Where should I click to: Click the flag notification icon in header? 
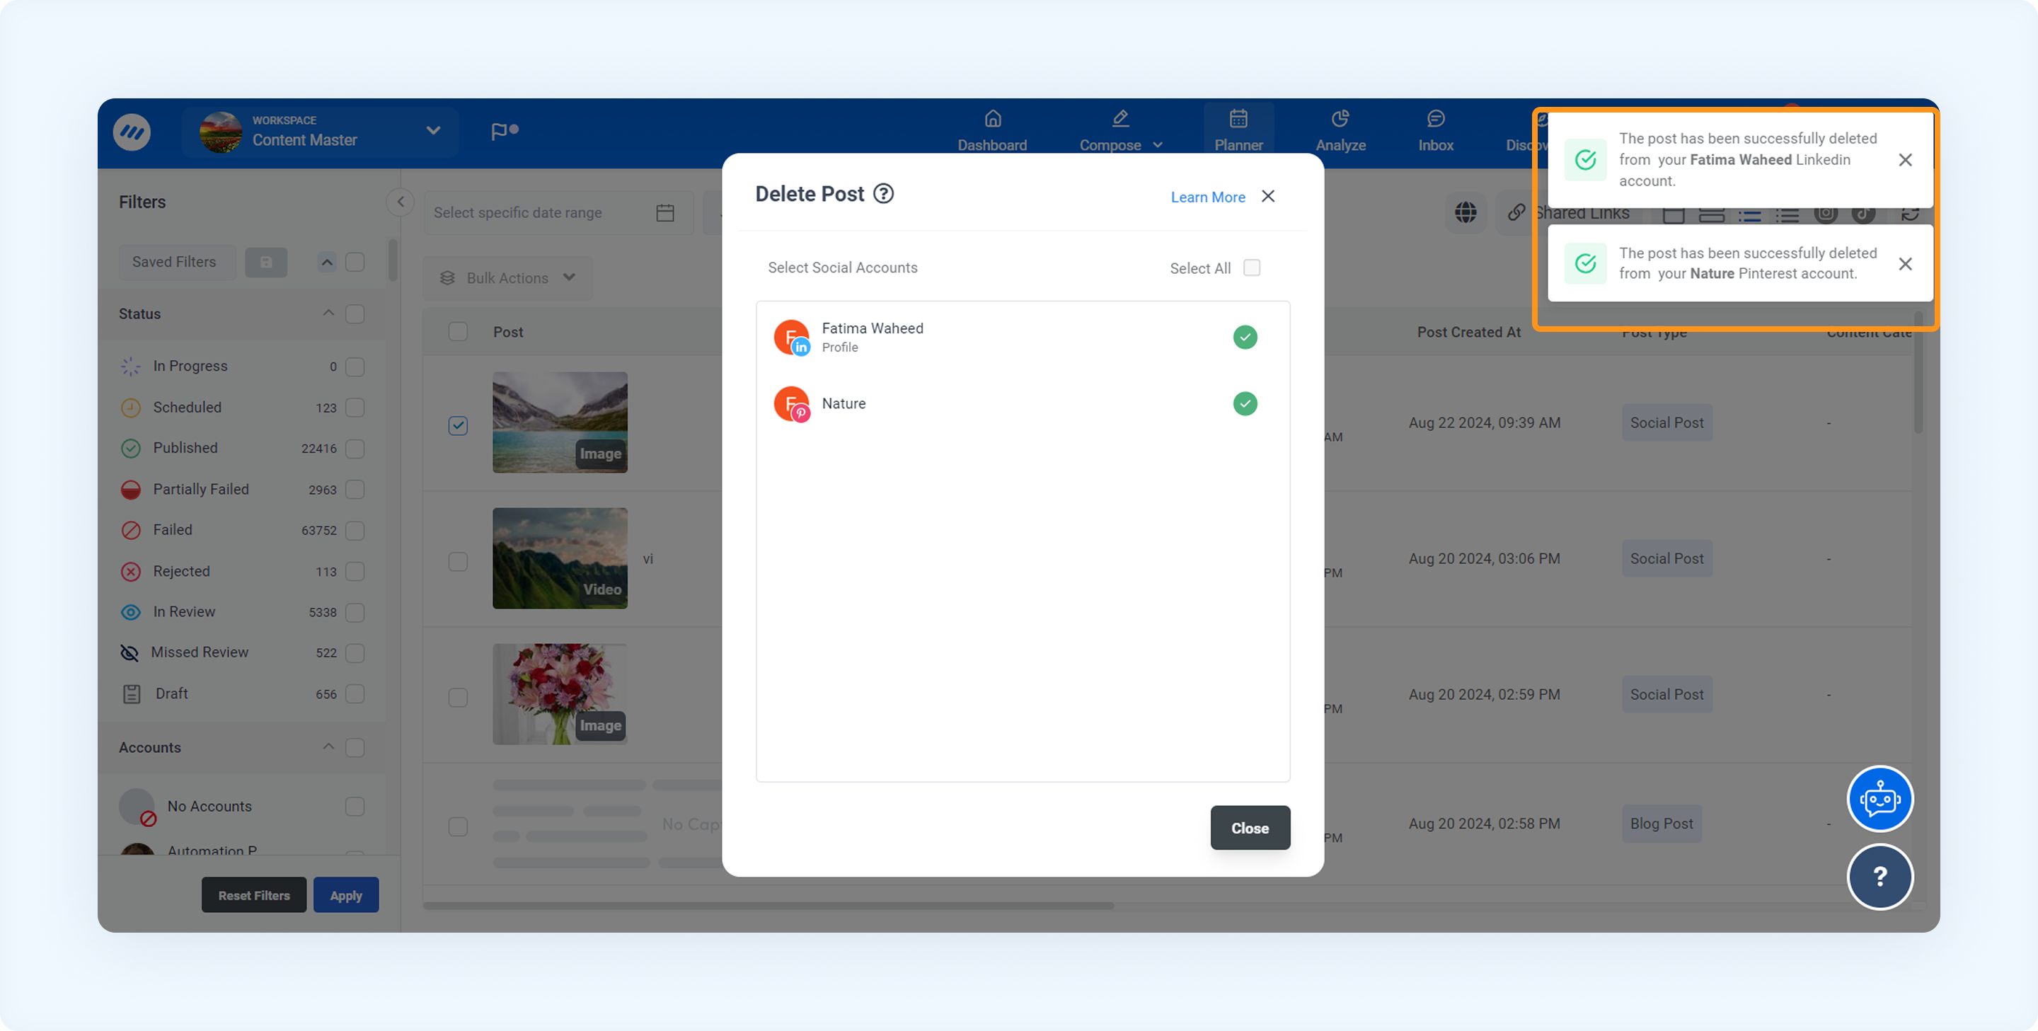pyautogui.click(x=504, y=131)
